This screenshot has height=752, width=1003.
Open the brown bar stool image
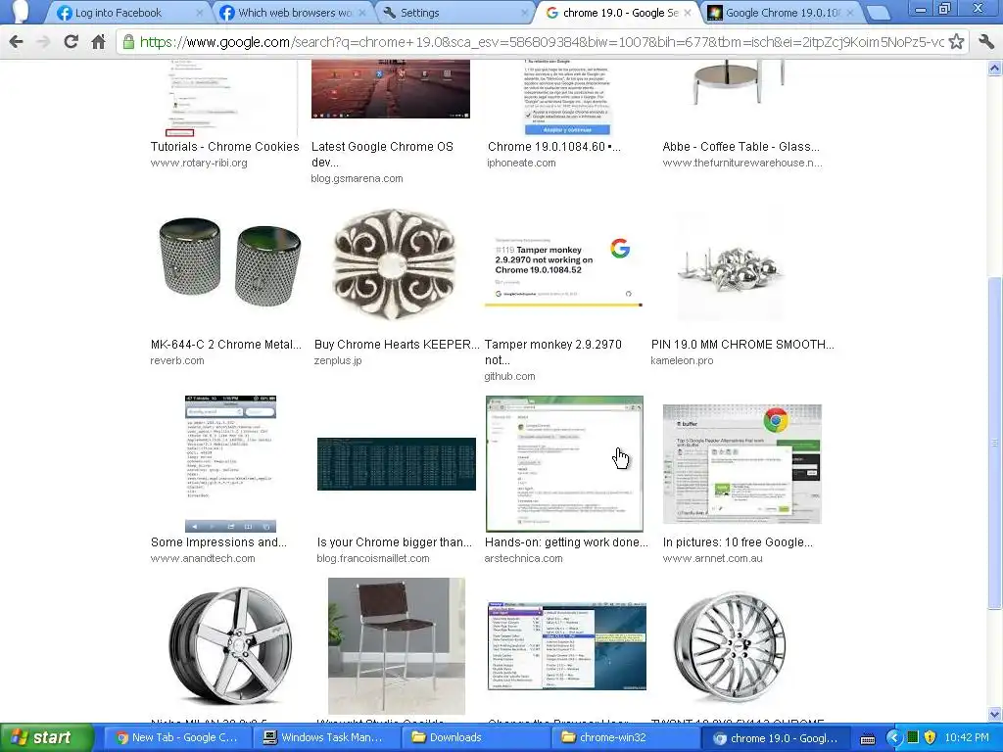pyautogui.click(x=397, y=646)
